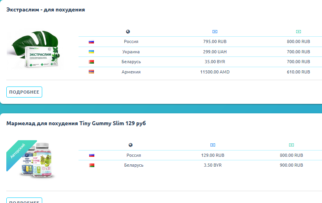The width and height of the screenshot is (322, 203).
Task: Select Беларусь in the Экстраслим table
Action: 131,62
